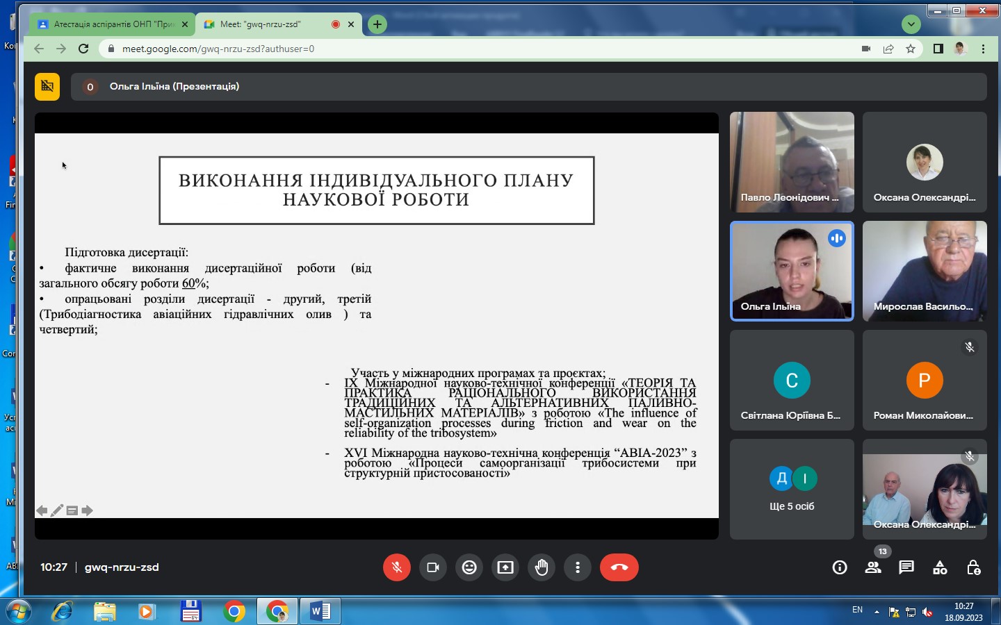Screen dimensions: 1001x625
Task: Click the yellow disabled captions icon at top left
Action: click(47, 87)
